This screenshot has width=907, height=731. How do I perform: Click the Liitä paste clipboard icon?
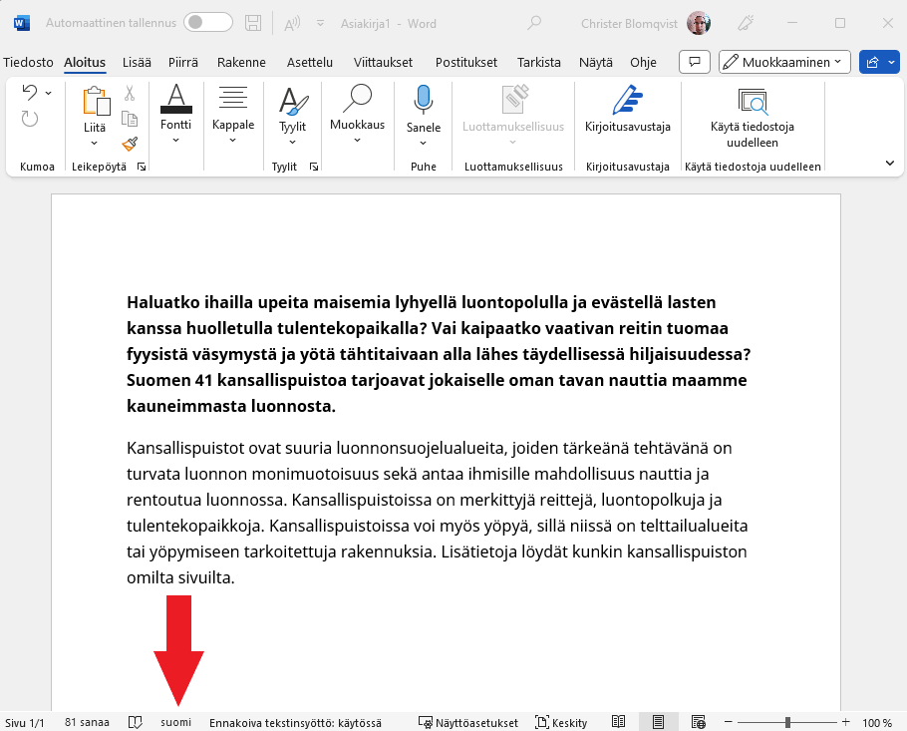coord(96,102)
